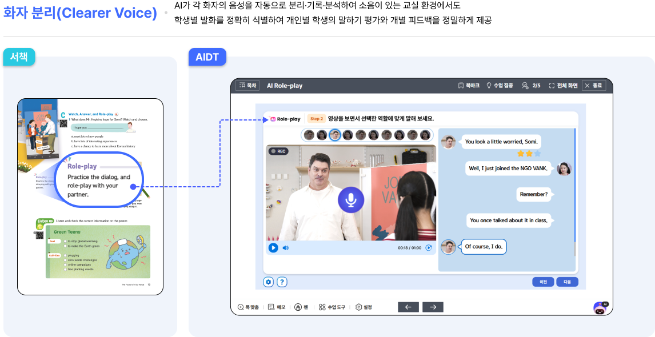Check the "plogging" activity box
This screenshot has height=337, width=655.
[x=65, y=255]
